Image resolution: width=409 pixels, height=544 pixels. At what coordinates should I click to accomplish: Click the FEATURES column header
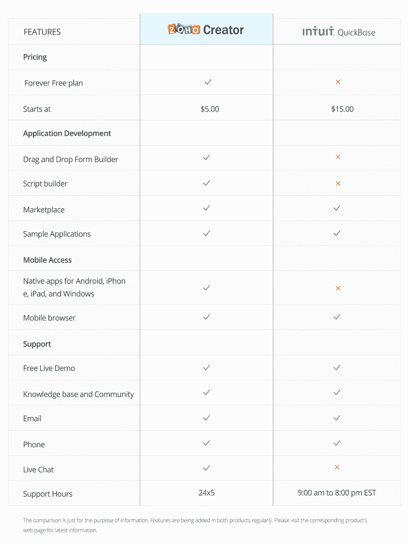click(42, 32)
